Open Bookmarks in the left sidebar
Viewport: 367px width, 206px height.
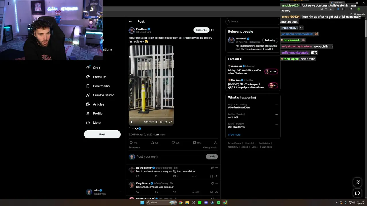[98, 86]
